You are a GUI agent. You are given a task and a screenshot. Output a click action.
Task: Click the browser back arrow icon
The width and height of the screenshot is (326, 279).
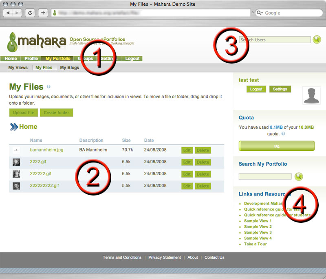coord(9,13)
